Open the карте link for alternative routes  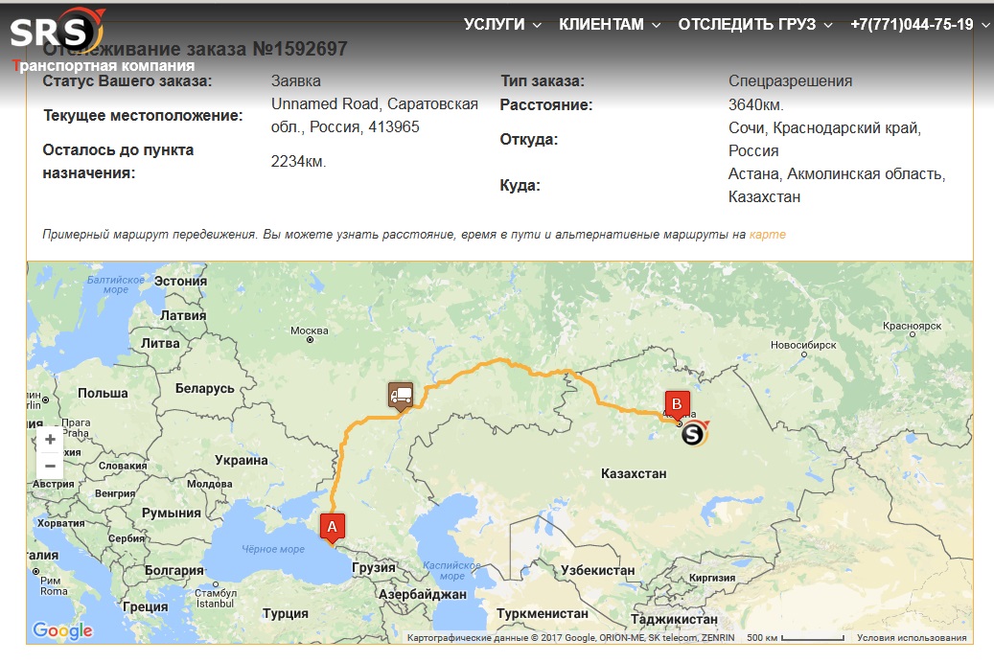pos(767,235)
